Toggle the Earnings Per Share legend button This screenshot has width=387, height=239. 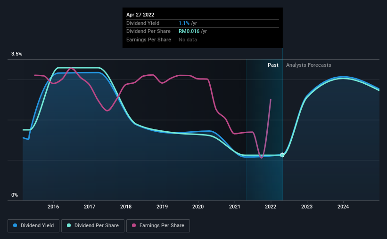[158, 226]
